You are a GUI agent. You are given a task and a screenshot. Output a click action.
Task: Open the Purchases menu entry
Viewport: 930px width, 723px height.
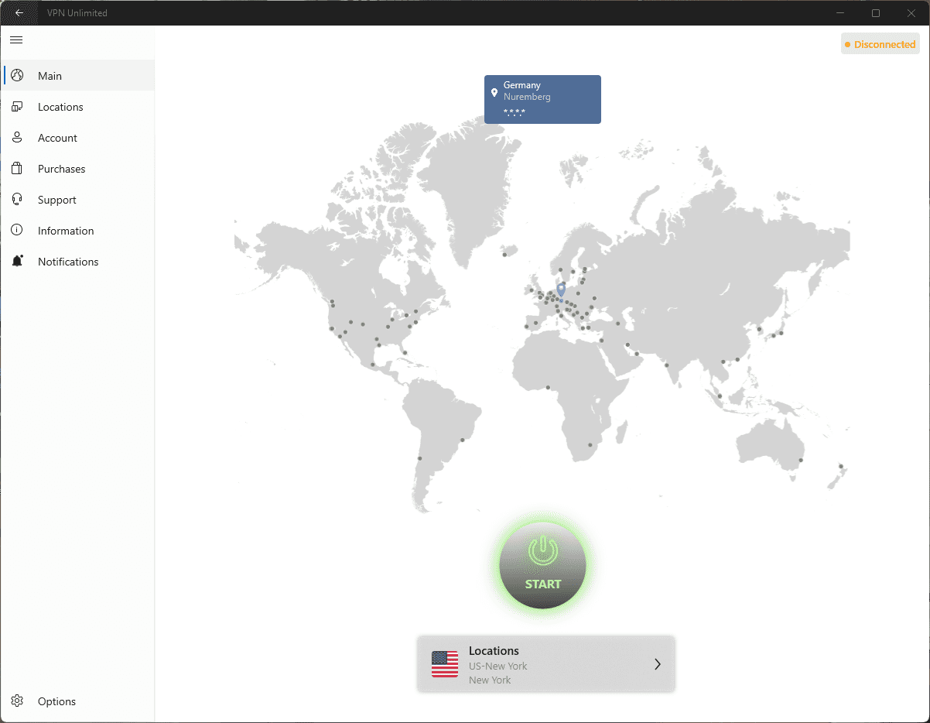pyautogui.click(x=62, y=169)
